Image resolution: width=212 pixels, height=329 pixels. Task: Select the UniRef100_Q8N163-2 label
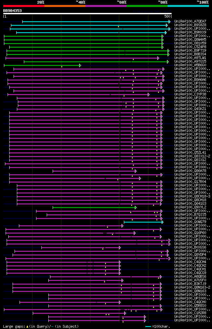pos(192,288)
